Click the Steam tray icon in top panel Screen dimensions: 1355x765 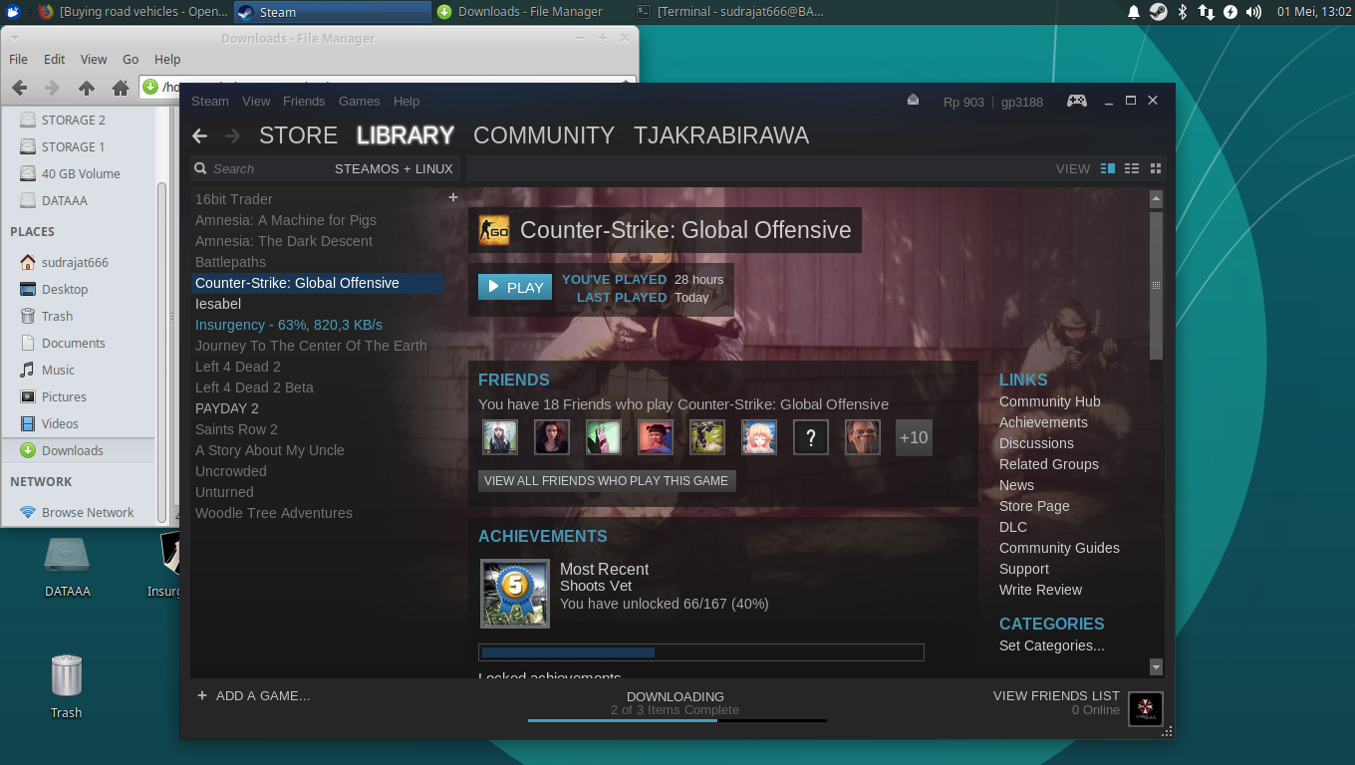click(1158, 12)
